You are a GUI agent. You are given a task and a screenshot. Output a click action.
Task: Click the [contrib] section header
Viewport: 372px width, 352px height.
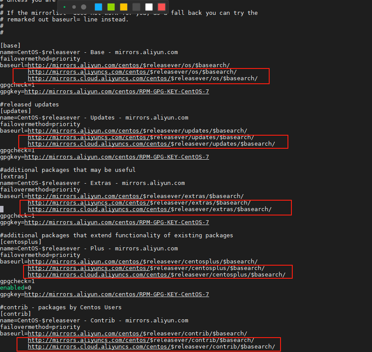(16, 314)
